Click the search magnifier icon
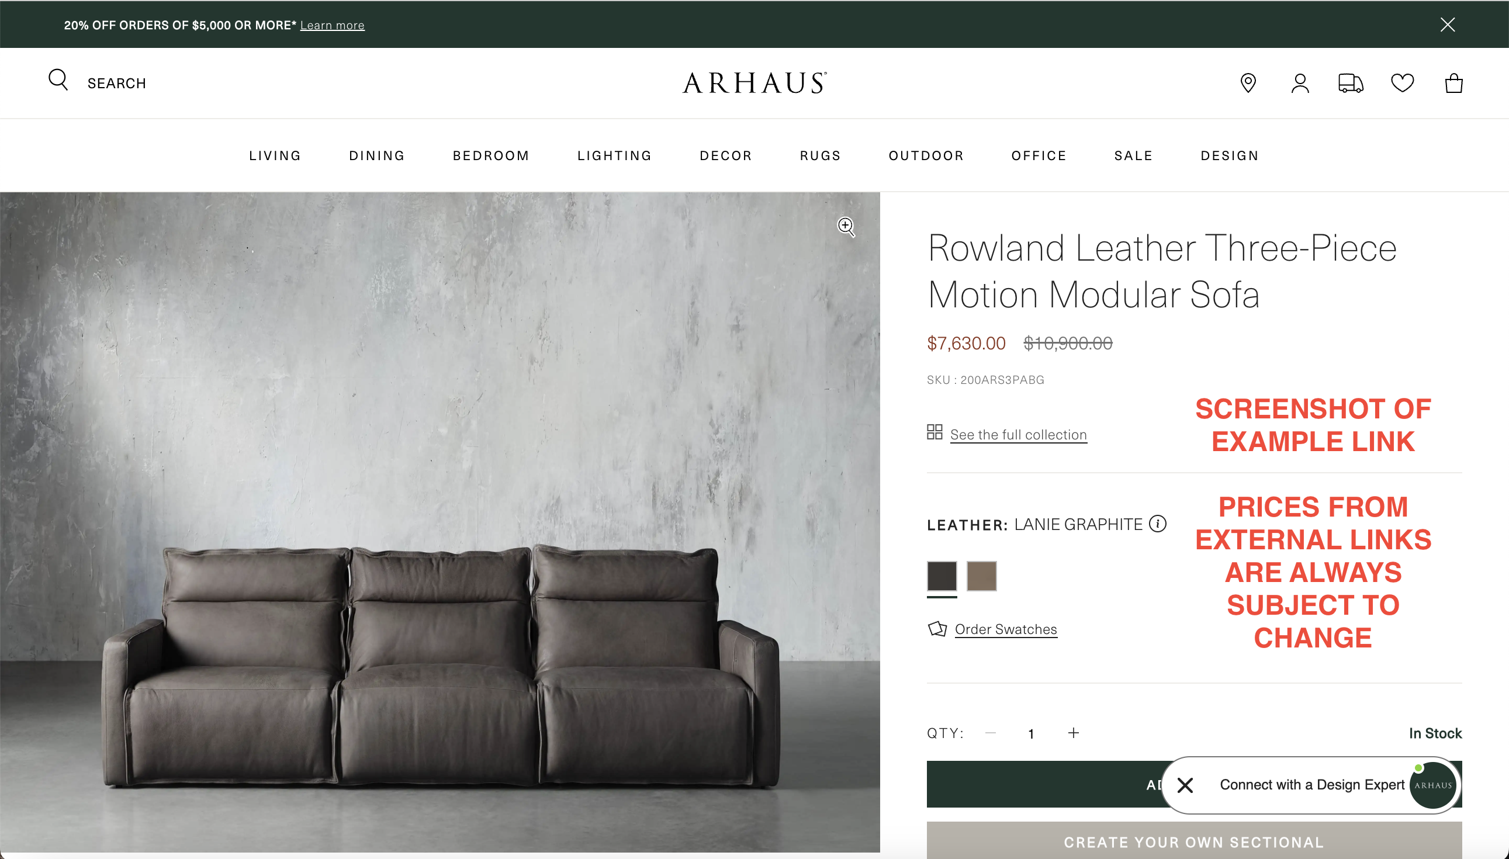This screenshot has width=1509, height=859. pos(58,79)
